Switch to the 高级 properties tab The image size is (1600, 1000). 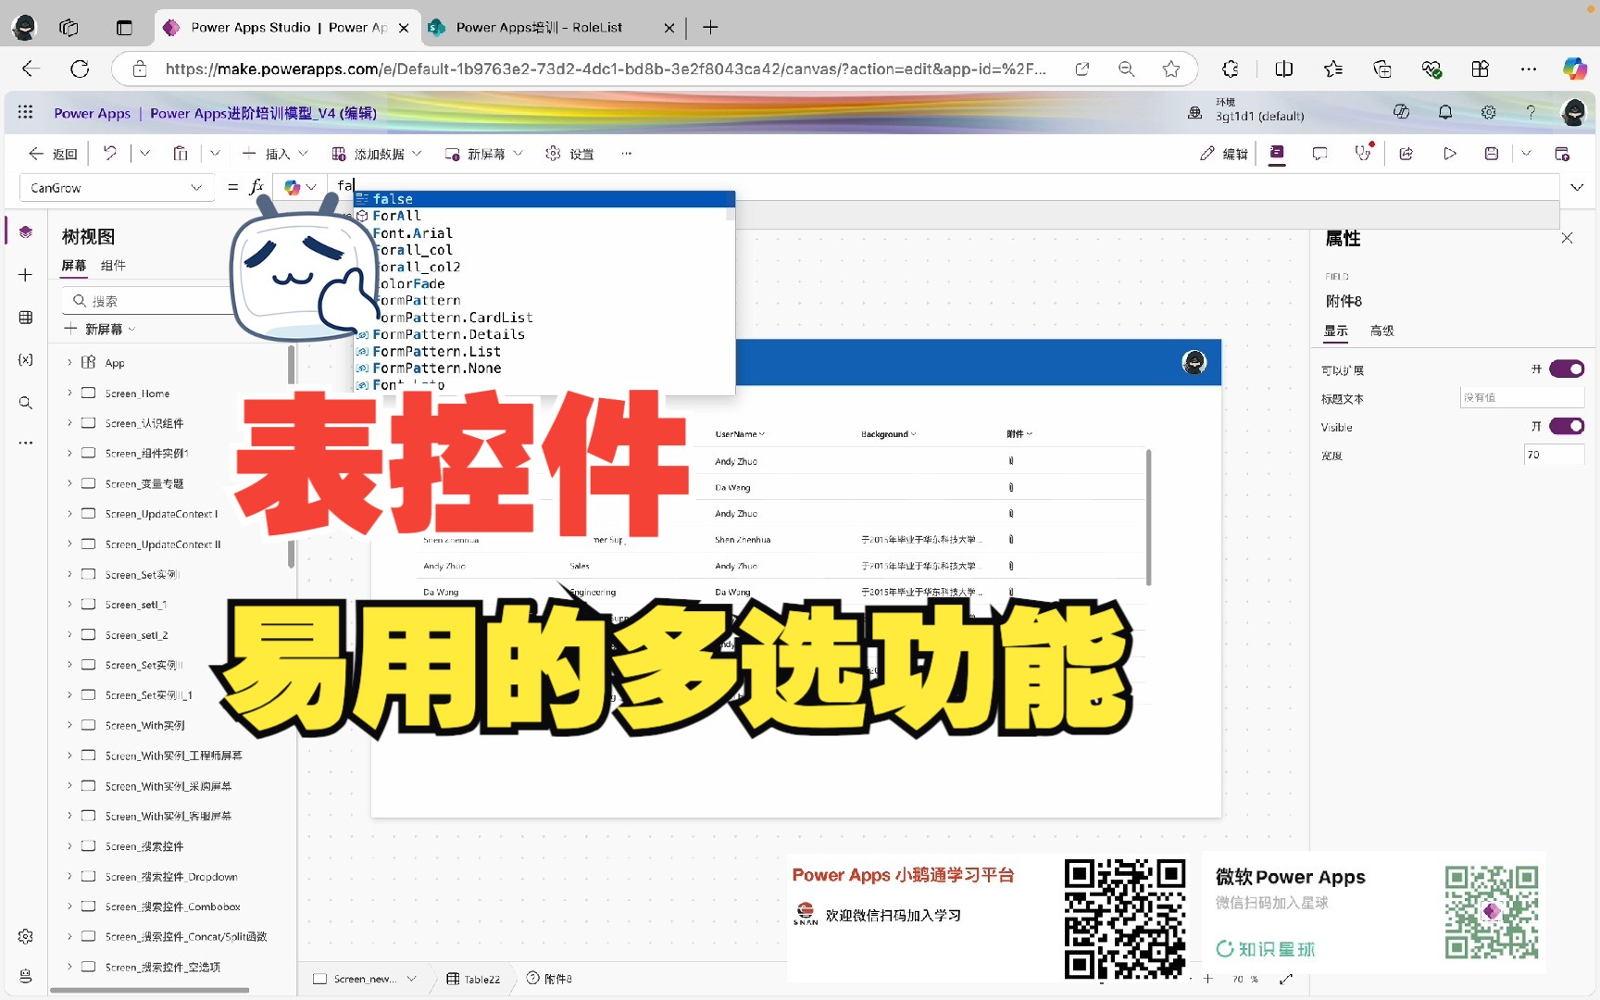(1382, 331)
